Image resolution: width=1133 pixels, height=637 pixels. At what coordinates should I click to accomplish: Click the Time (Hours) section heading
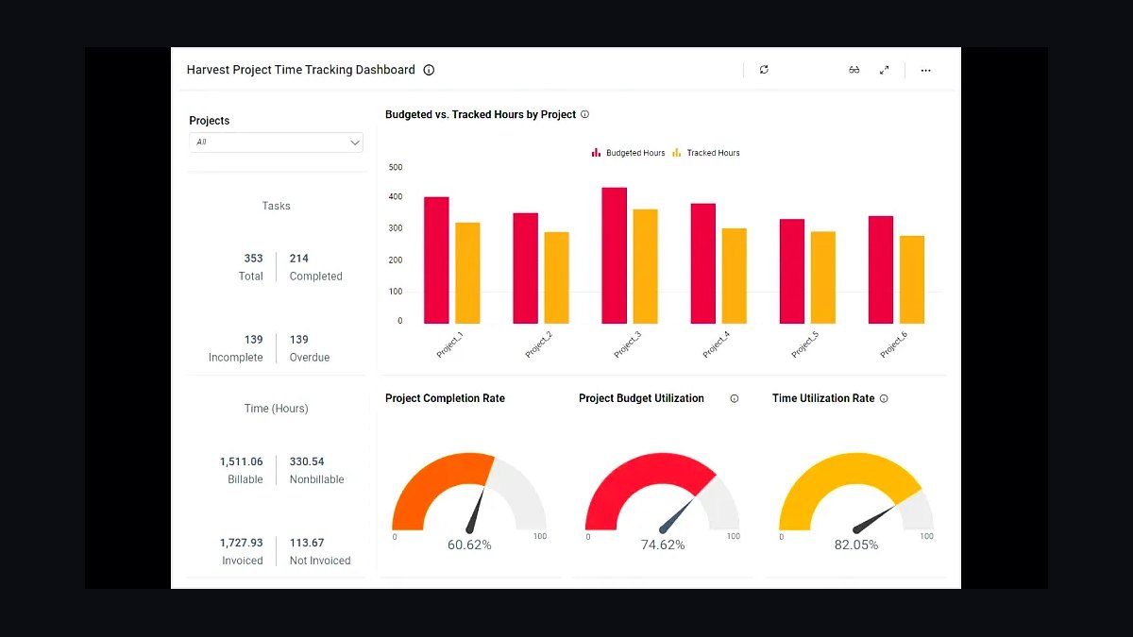click(x=276, y=409)
